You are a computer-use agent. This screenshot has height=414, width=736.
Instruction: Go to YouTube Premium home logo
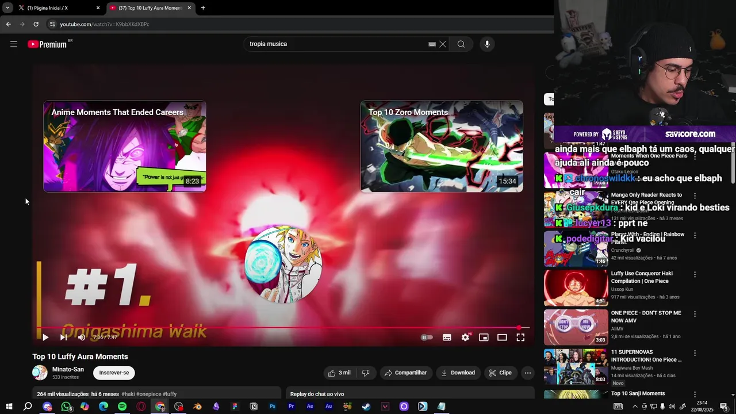pyautogui.click(x=47, y=44)
